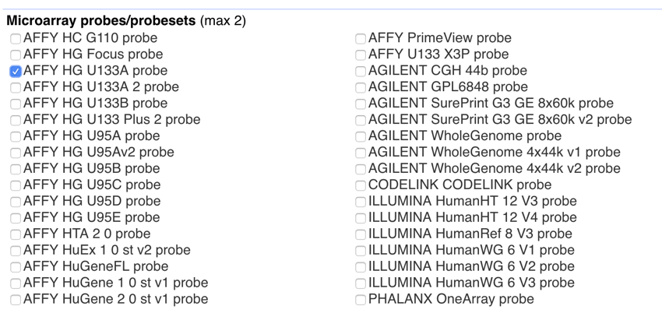Enable AFFY HG U133 Plus 2 probe
This screenshot has height=313, width=662.
click(16, 120)
